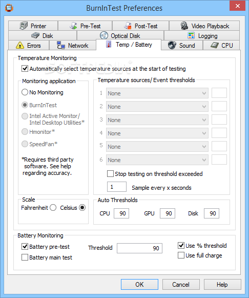
Task: Click the BurnInTest app icon in the title bar
Action: click(9, 8)
